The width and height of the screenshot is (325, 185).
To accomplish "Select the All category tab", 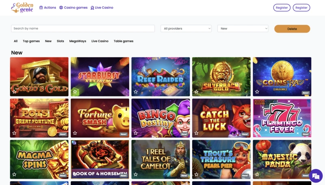I will coord(15,41).
